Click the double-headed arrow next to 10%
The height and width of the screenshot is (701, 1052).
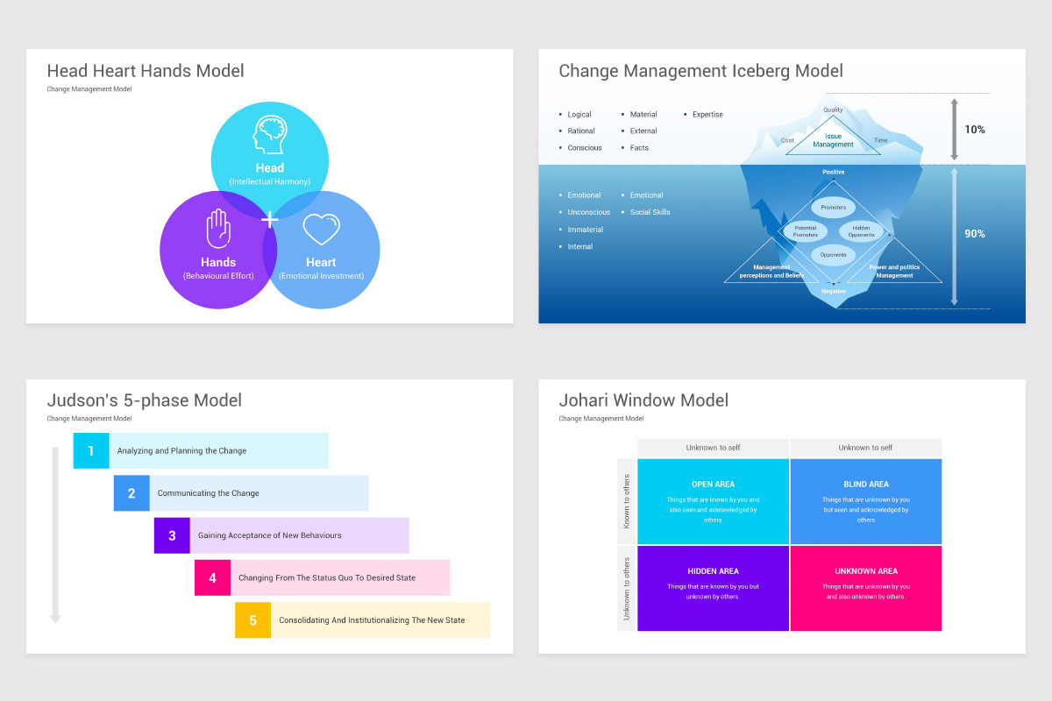pyautogui.click(x=955, y=129)
